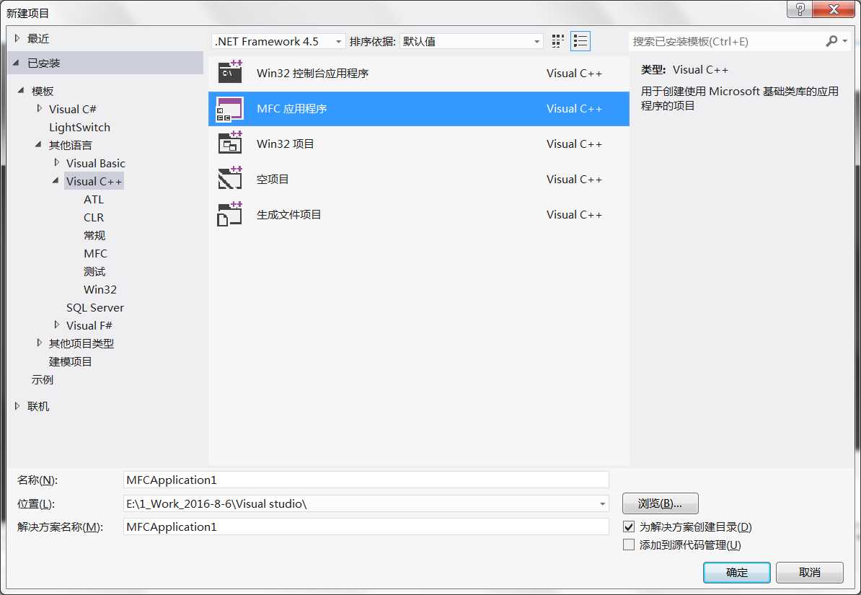The height and width of the screenshot is (595, 861).
Task: Click the Visual F# tree label
Action: click(89, 325)
